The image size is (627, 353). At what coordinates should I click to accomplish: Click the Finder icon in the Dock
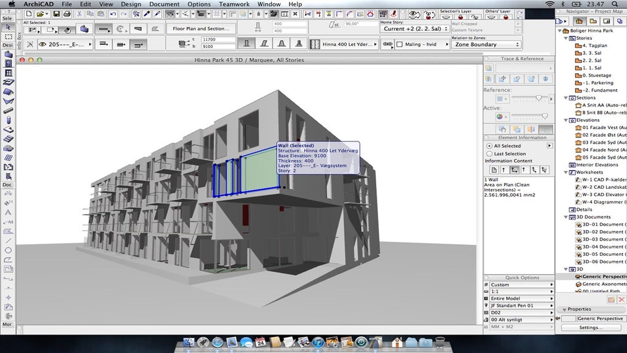188,341
